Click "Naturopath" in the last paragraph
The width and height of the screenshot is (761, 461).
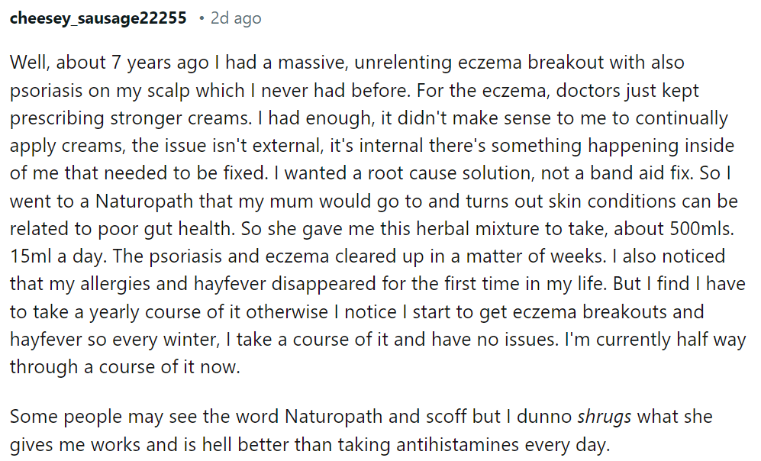coord(334,417)
